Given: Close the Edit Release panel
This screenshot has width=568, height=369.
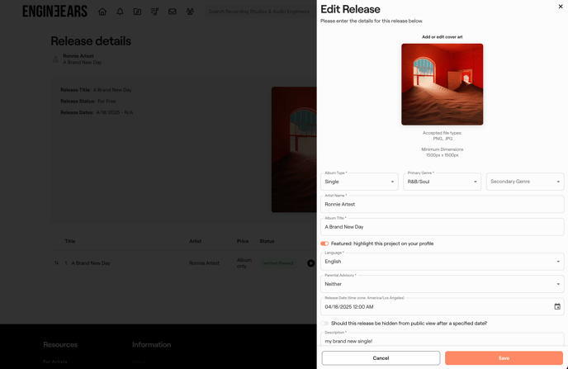Looking at the screenshot, I should tap(561, 7).
